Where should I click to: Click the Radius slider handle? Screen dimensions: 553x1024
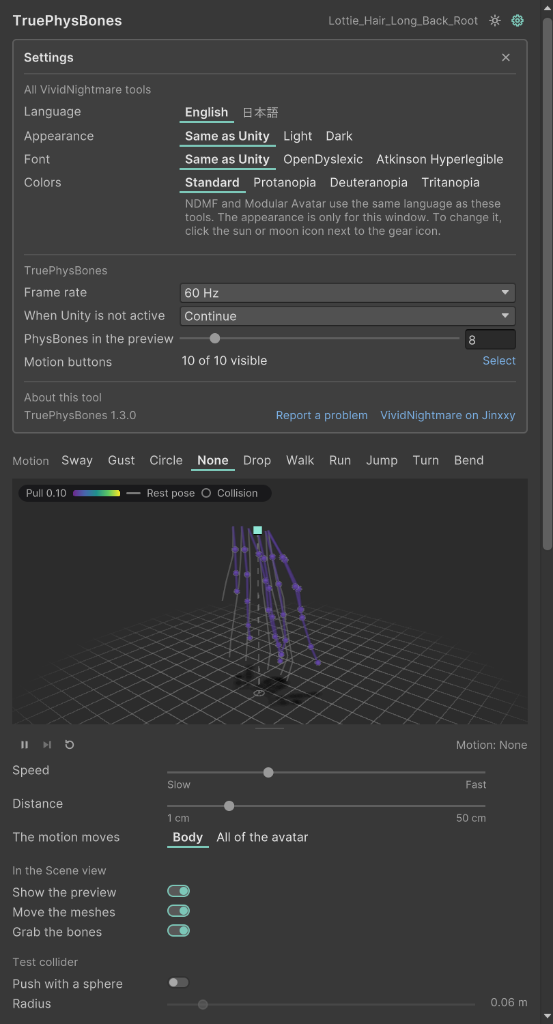(203, 1004)
